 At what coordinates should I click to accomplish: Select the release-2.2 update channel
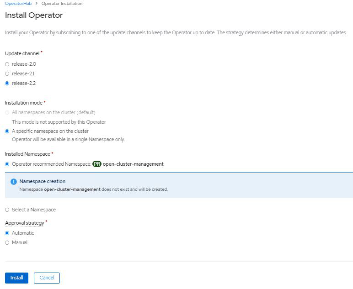[7, 83]
